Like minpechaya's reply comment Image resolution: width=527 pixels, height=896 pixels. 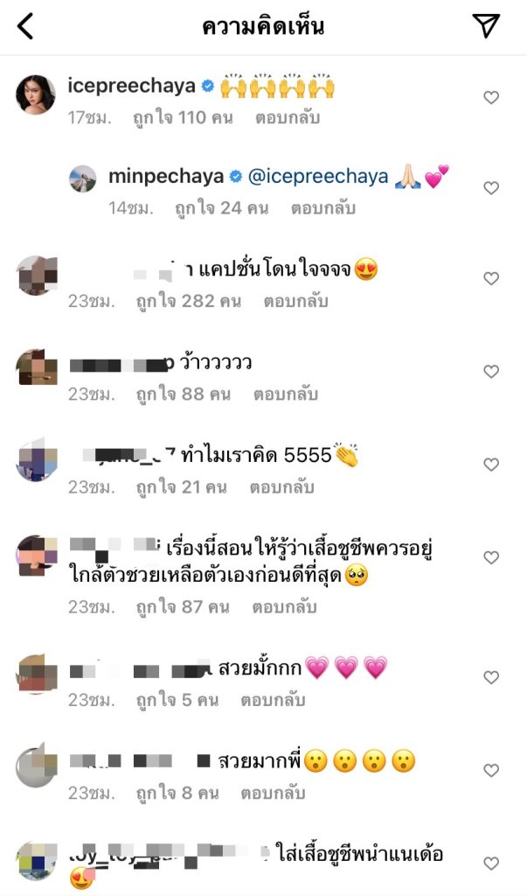[x=491, y=187]
